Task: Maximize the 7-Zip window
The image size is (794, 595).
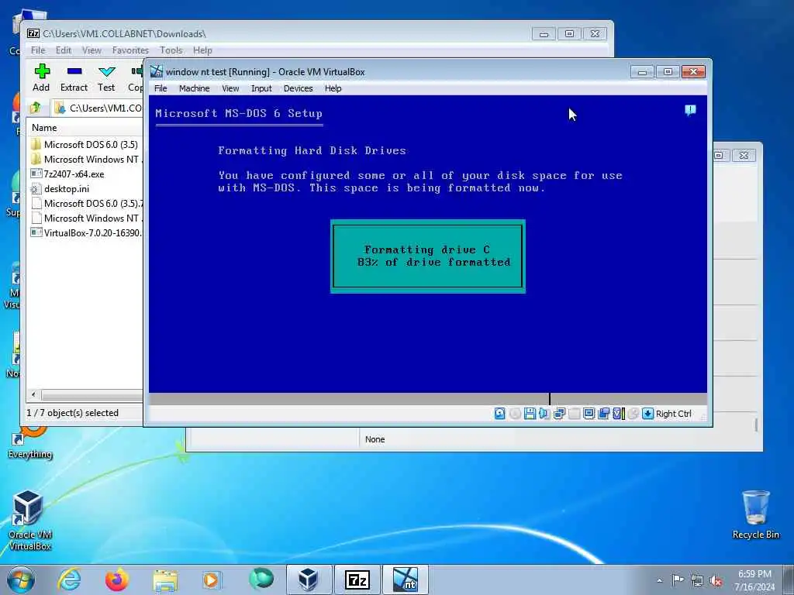Action: 569,34
